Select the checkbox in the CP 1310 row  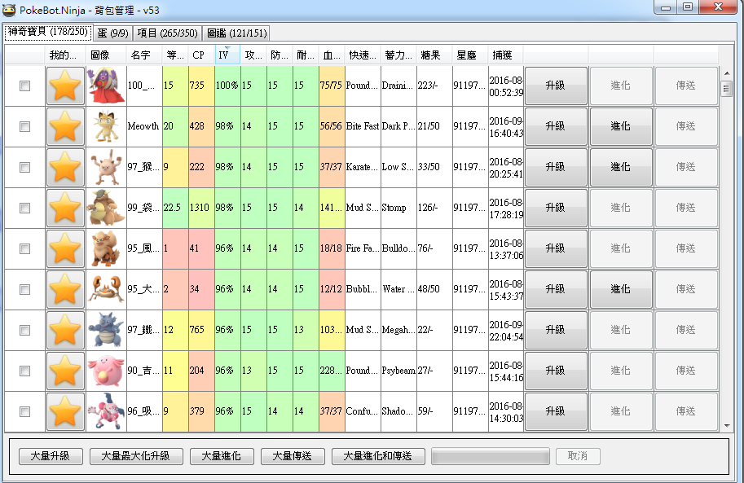click(24, 208)
